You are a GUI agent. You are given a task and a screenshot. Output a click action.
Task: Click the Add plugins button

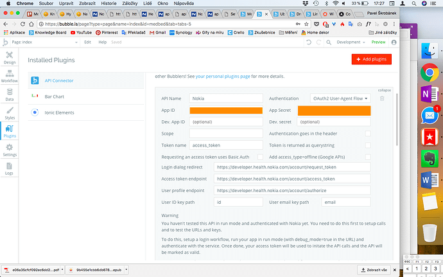(x=371, y=59)
